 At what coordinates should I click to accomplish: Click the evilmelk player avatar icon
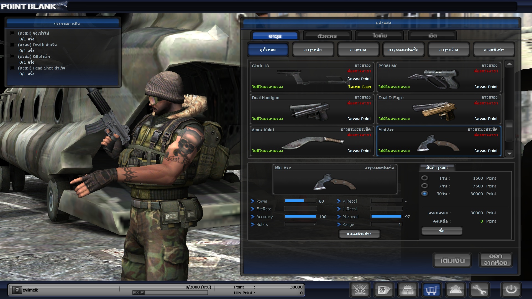coord(17,290)
